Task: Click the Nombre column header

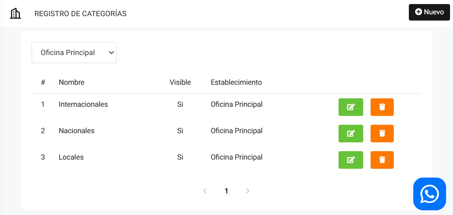Action: (x=71, y=82)
